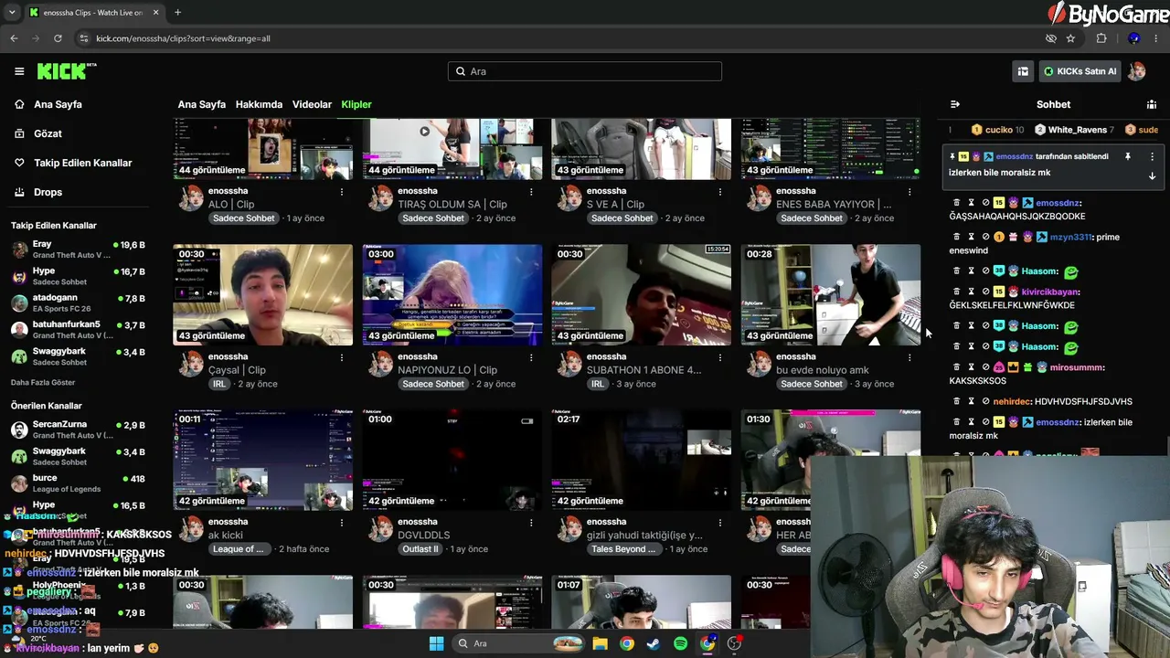Open the Windows Start menu

click(436, 643)
